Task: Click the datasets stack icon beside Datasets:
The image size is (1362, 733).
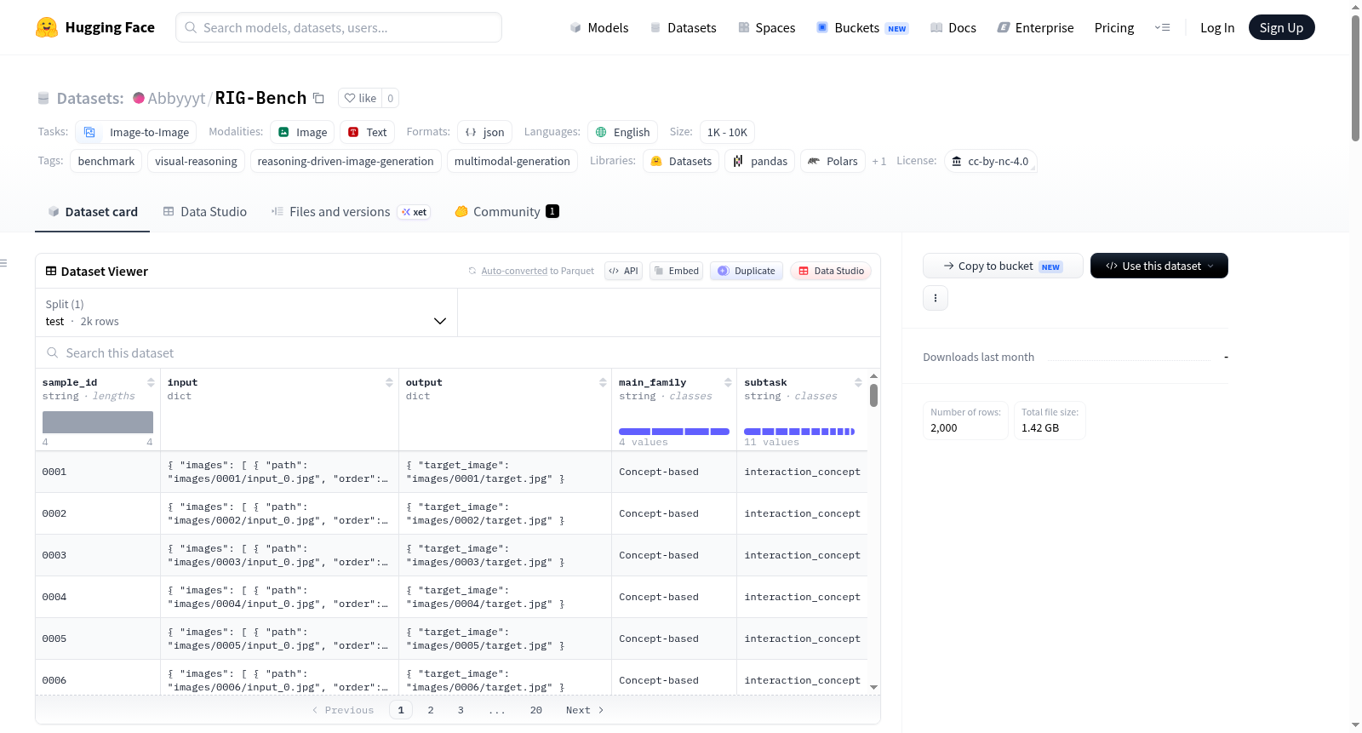Action: click(x=43, y=98)
